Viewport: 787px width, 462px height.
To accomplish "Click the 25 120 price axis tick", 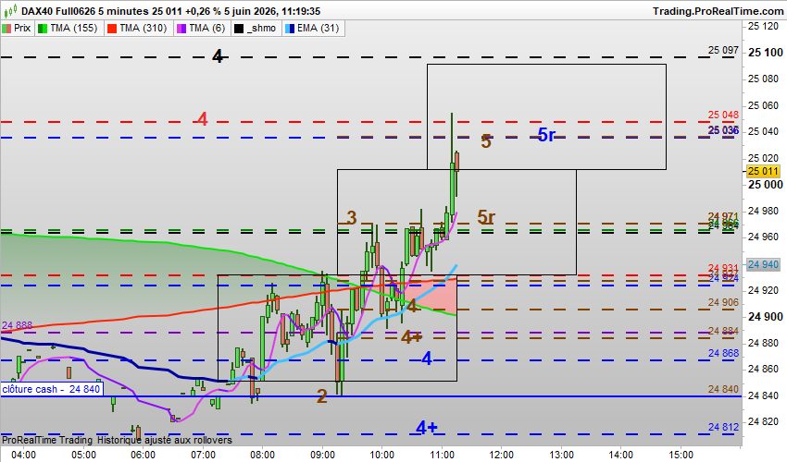I will (763, 26).
